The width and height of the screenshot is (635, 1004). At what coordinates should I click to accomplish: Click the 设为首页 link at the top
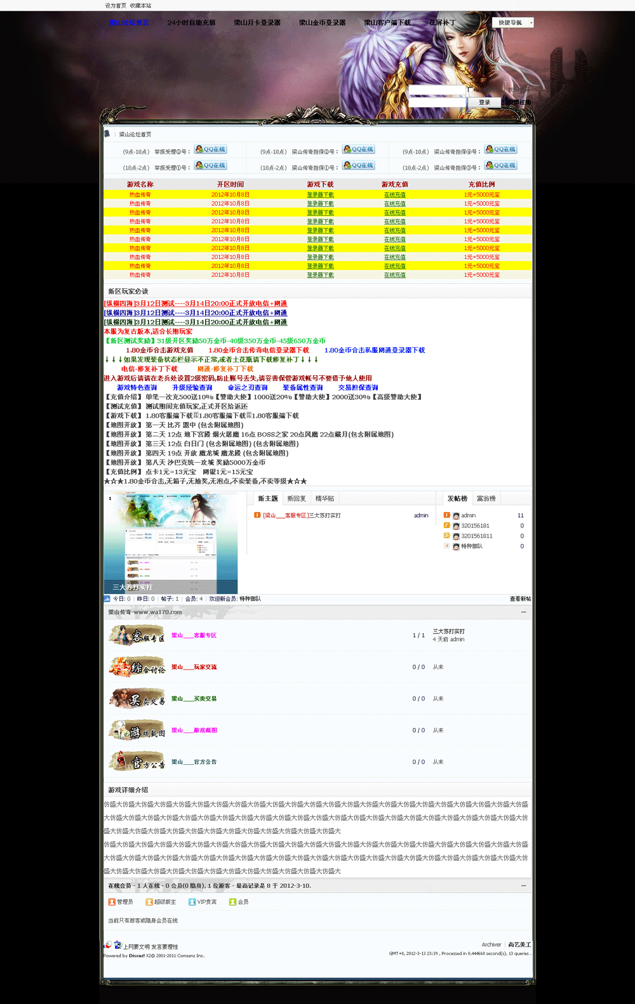point(116,6)
